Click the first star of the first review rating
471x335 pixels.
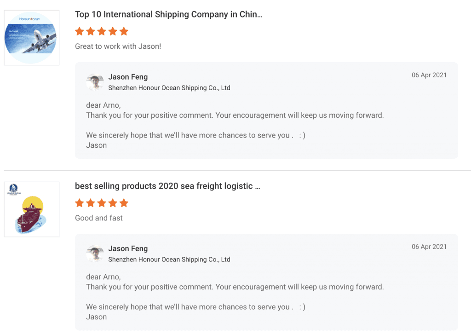(80, 31)
